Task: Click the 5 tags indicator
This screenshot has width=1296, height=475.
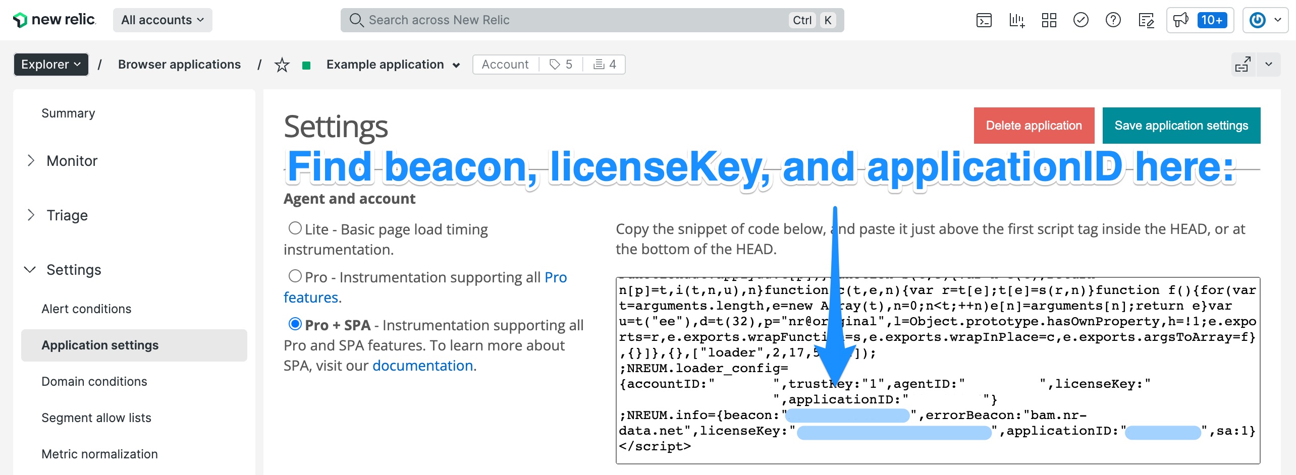Action: point(561,65)
